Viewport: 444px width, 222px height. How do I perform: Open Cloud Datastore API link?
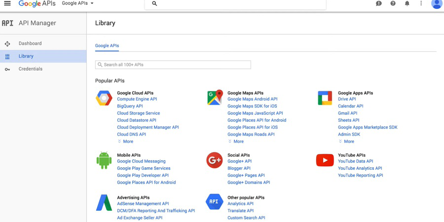coord(137,120)
